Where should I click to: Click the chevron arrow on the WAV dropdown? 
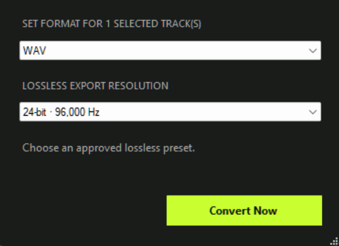pyautogui.click(x=313, y=51)
